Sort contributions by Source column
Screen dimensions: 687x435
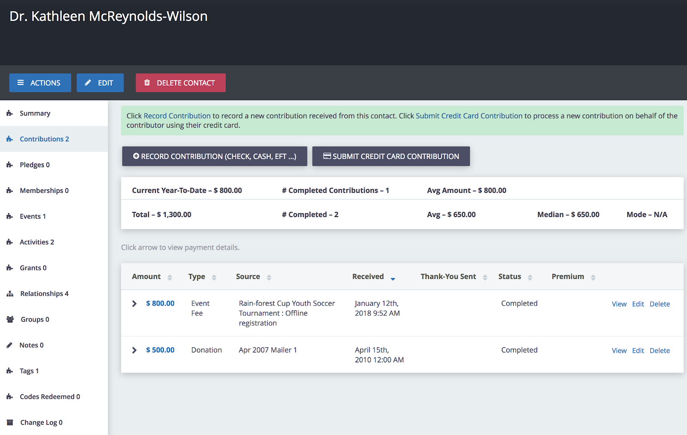click(269, 277)
